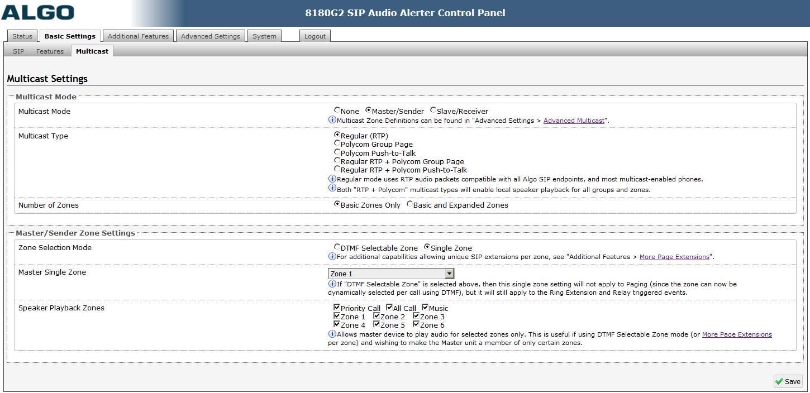Screen dimensions: 810x393
Task: Choose Polycom Group Page multicast type
Action: click(337, 143)
